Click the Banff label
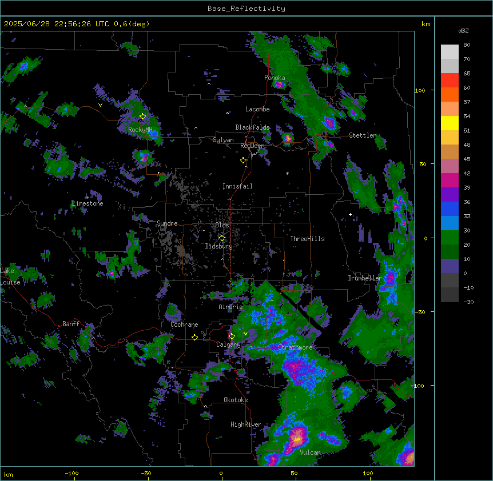The height and width of the screenshot is (481, 493). coord(71,324)
